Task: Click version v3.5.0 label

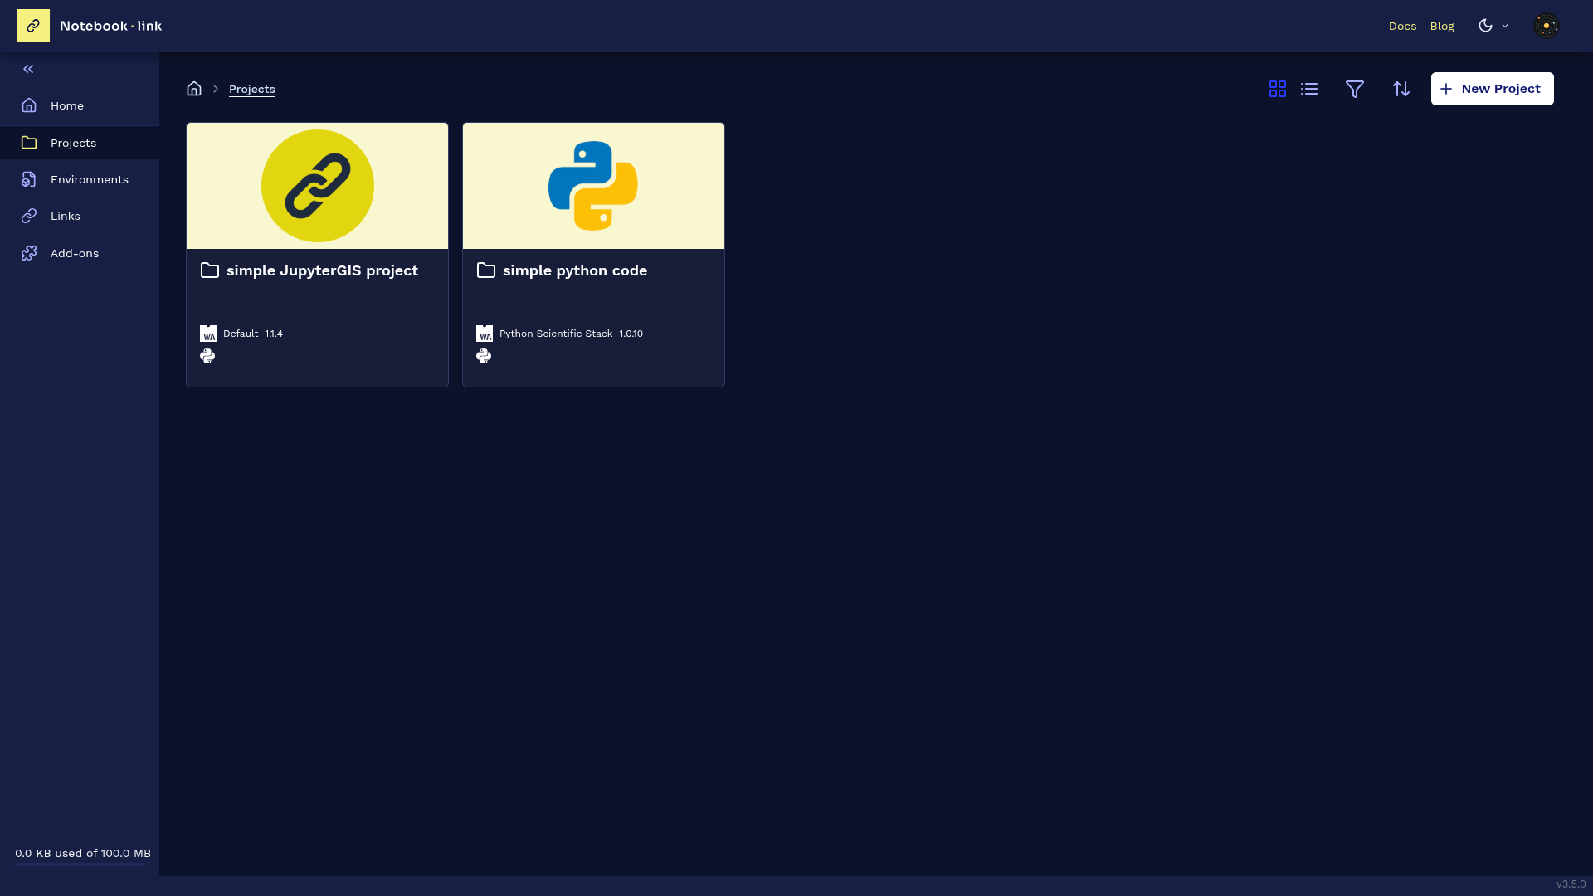Action: click(x=1571, y=884)
